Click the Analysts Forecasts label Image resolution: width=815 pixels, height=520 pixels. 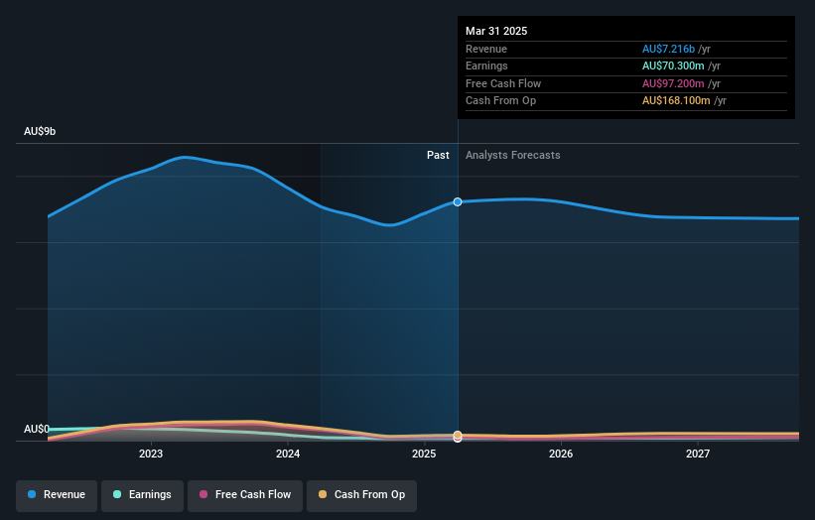click(513, 156)
